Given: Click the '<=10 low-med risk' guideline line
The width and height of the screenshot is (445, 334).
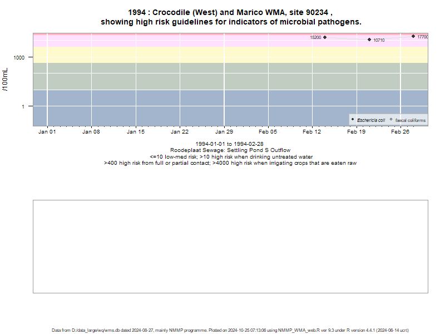Looking at the screenshot, I should point(231,157).
